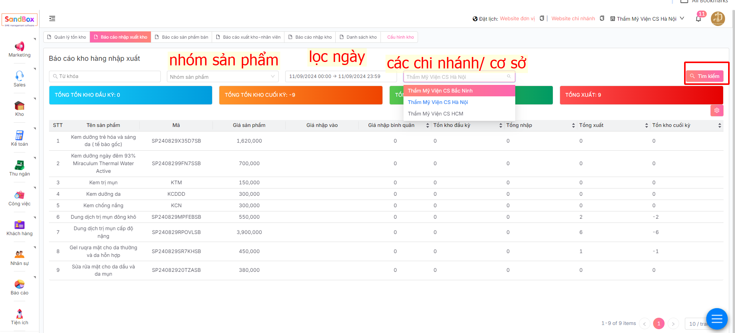Open Báo cáo sản phẩm bán tab
The image size is (735, 333).
(x=181, y=37)
